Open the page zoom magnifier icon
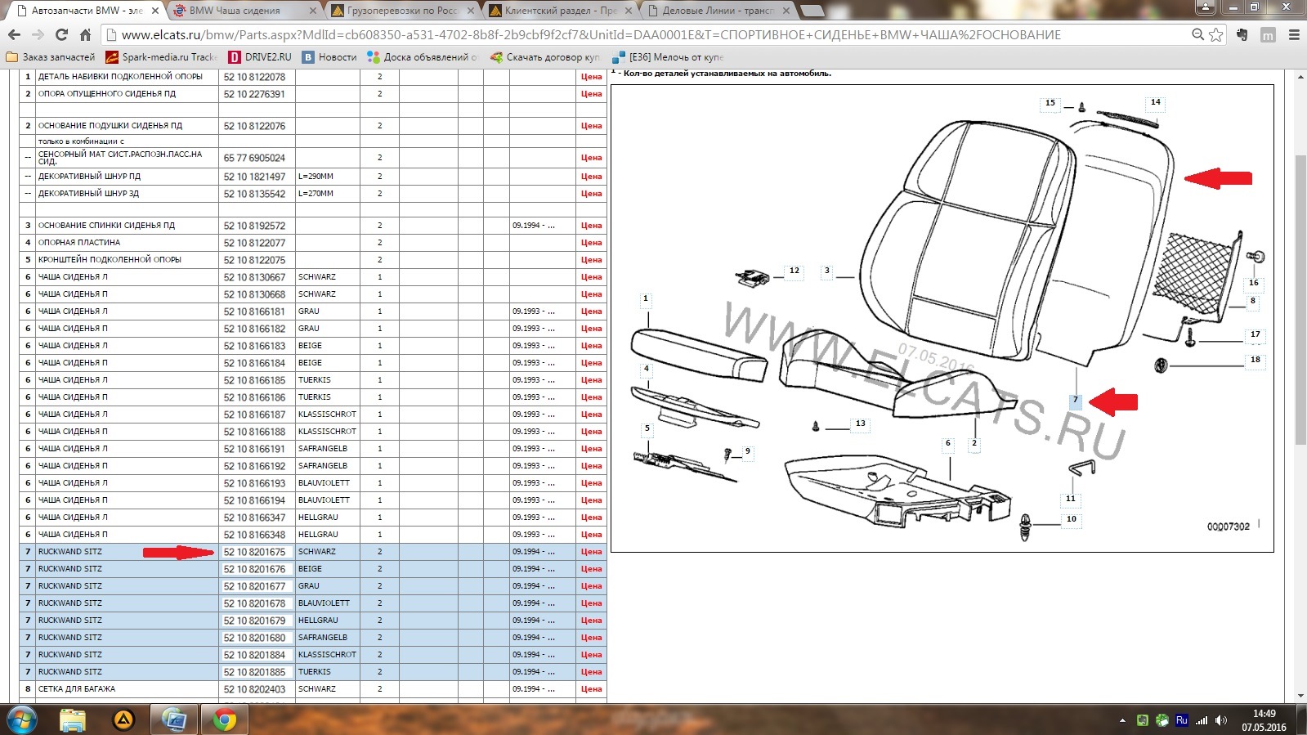Viewport: 1307px width, 735px height. tap(1198, 34)
